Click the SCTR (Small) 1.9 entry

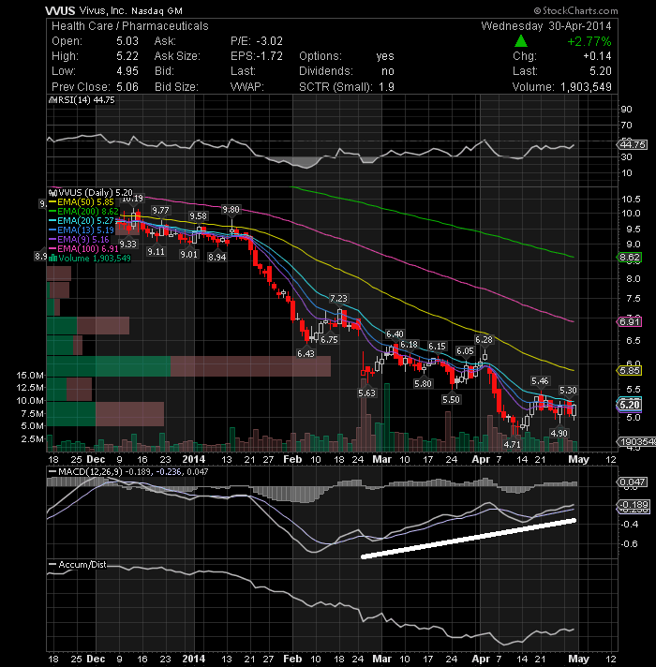(347, 87)
